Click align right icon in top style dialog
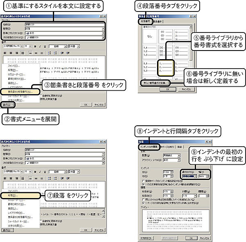 point(17,53)
